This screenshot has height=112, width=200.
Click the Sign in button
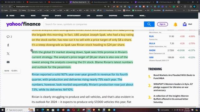point(162,24)
